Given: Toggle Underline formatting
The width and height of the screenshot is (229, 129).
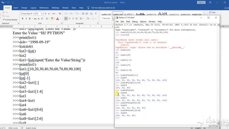Looking at the screenshot, I should tap(30, 19).
